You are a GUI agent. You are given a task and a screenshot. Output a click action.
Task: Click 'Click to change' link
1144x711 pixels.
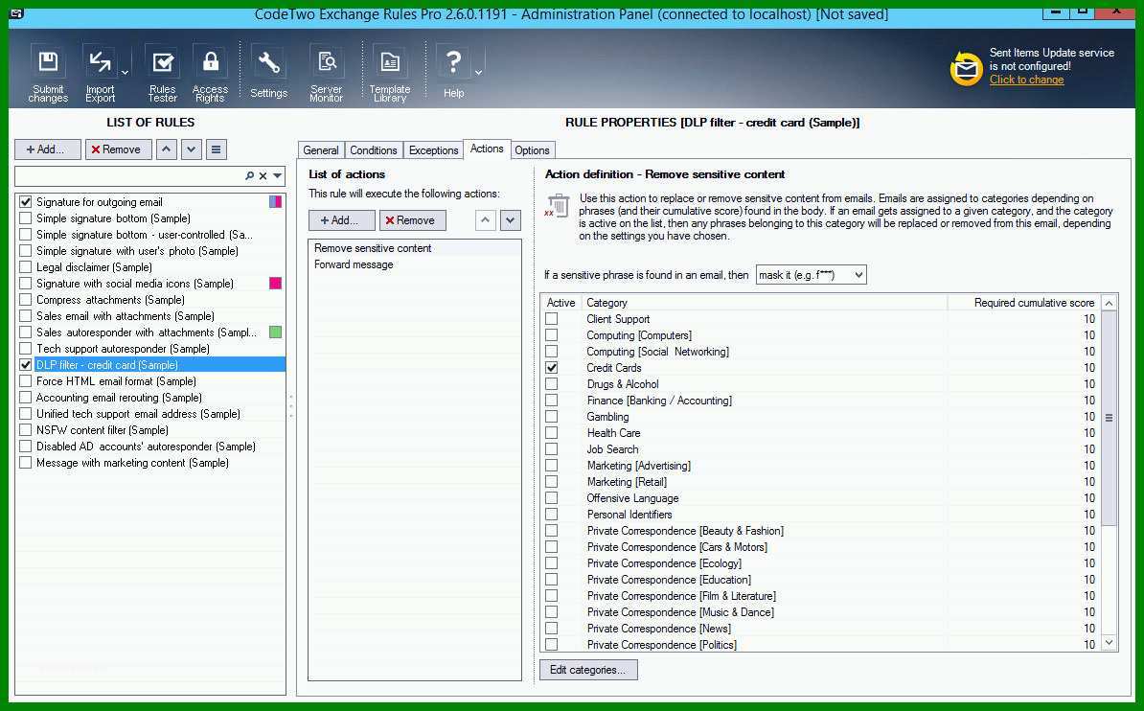click(1026, 80)
